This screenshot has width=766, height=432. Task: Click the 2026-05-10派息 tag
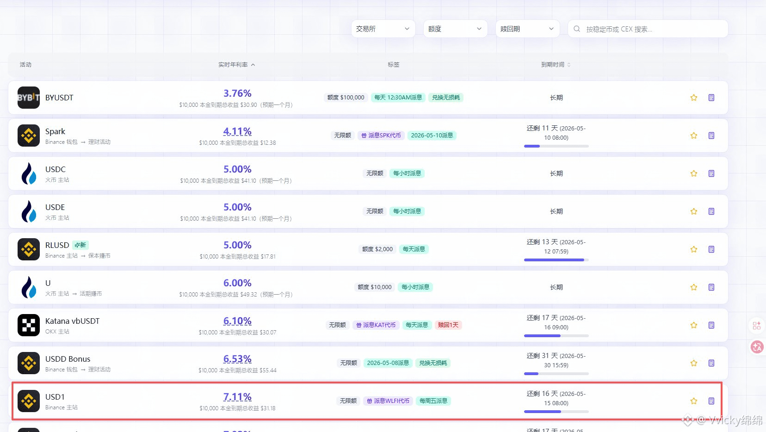432,136
